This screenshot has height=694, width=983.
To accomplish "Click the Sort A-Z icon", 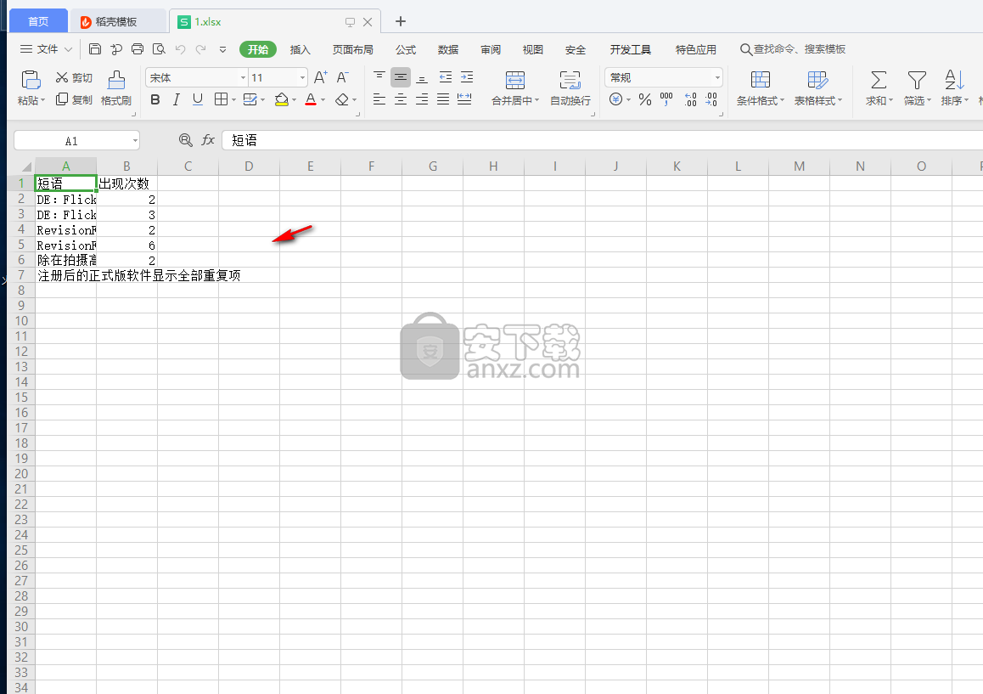I will [953, 81].
